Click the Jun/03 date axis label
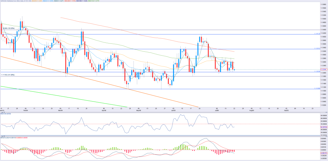The width and height of the screenshot is (328, 161). tap(173, 110)
